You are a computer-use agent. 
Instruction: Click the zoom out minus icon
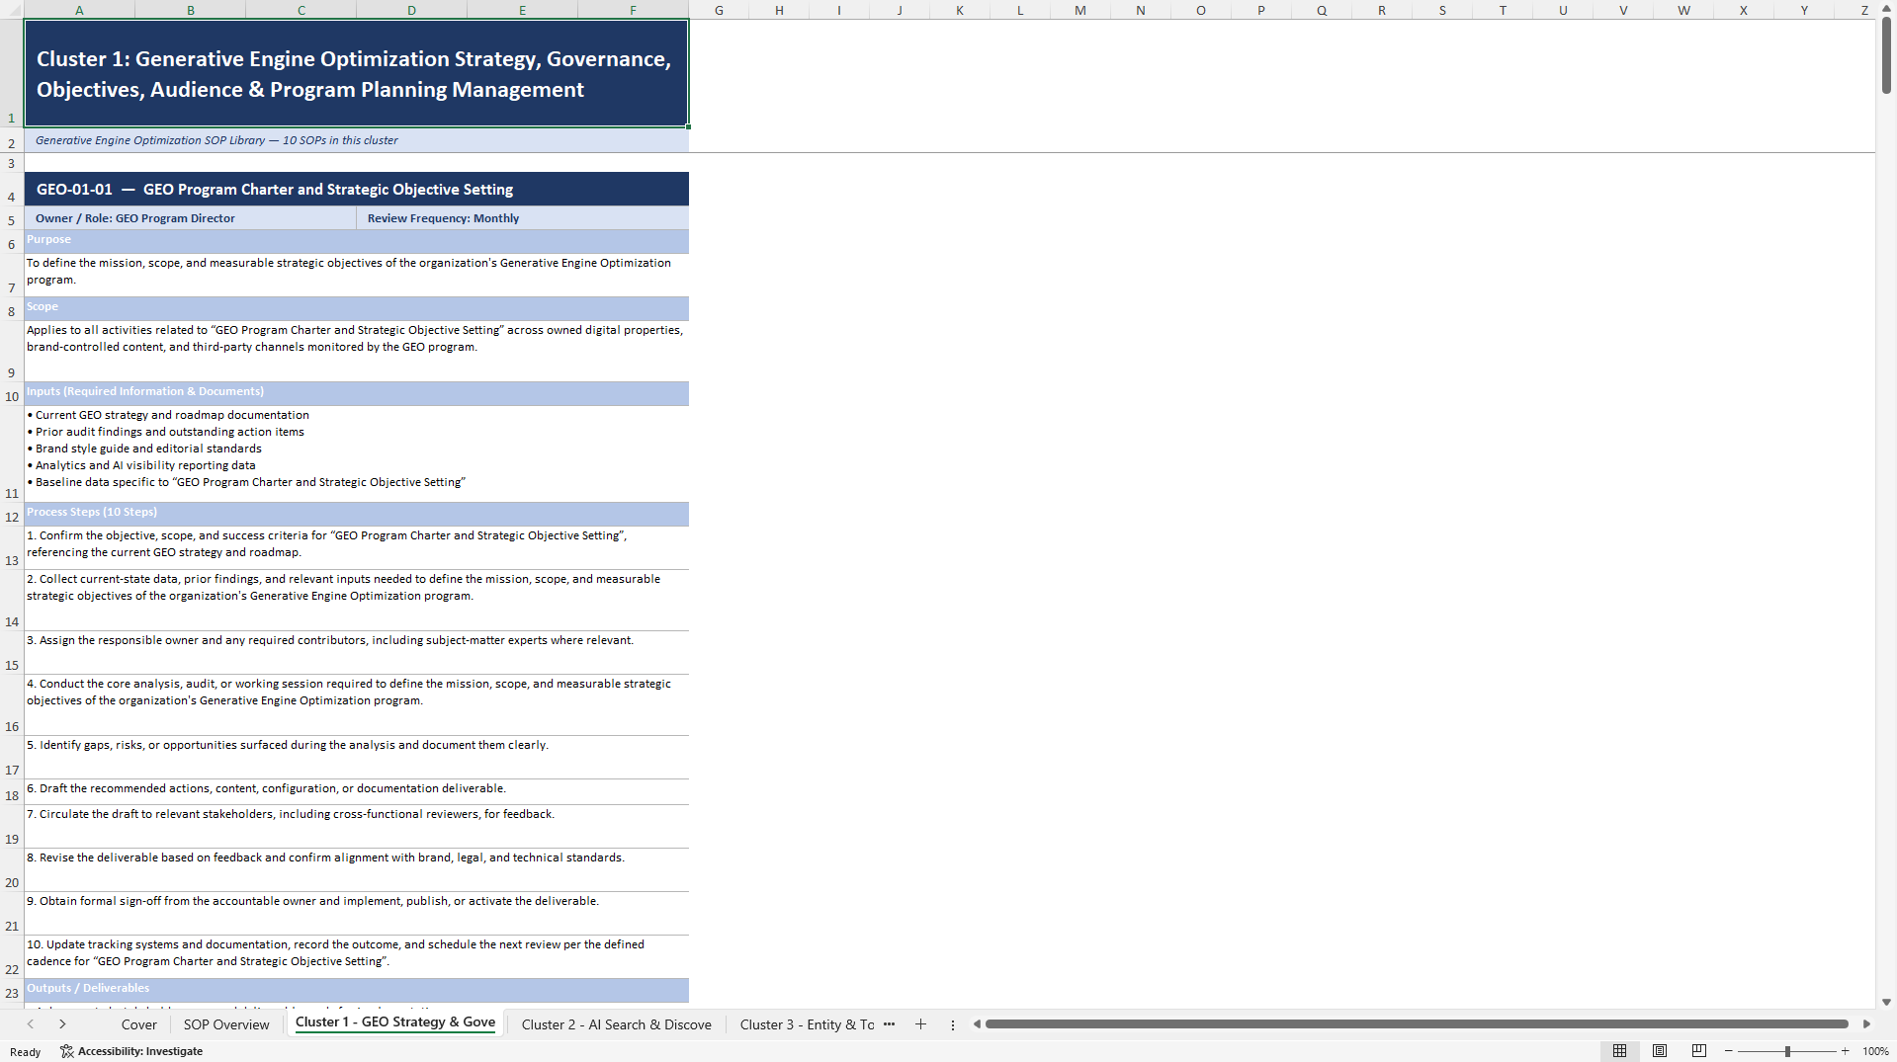[x=1729, y=1051]
